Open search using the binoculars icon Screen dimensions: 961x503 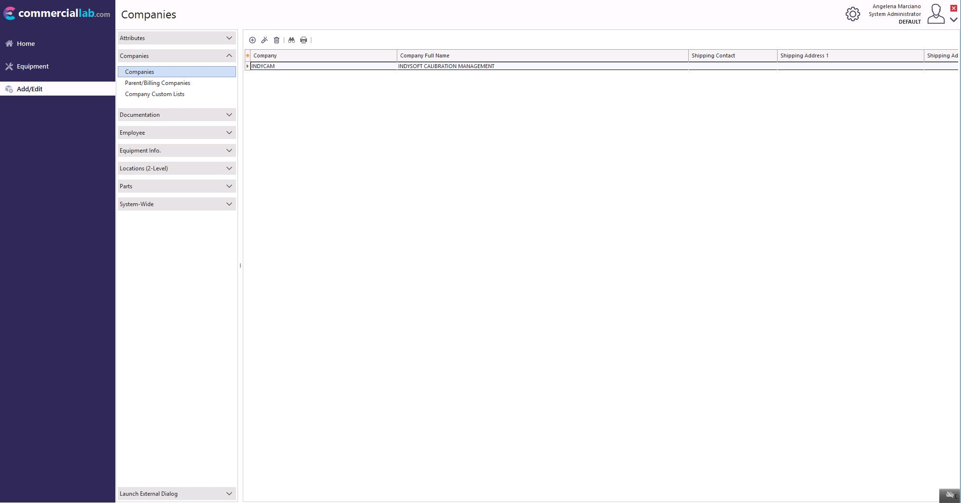tap(292, 40)
